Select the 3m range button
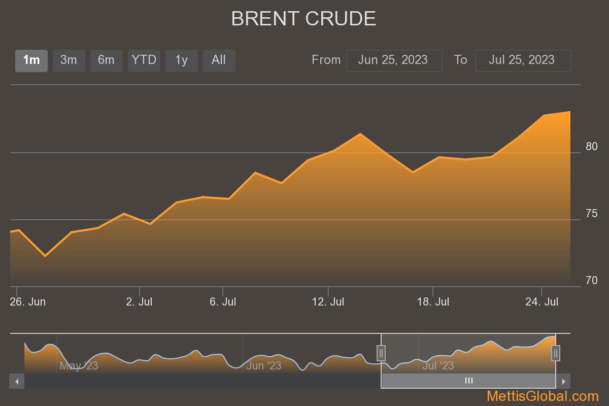 (x=69, y=60)
